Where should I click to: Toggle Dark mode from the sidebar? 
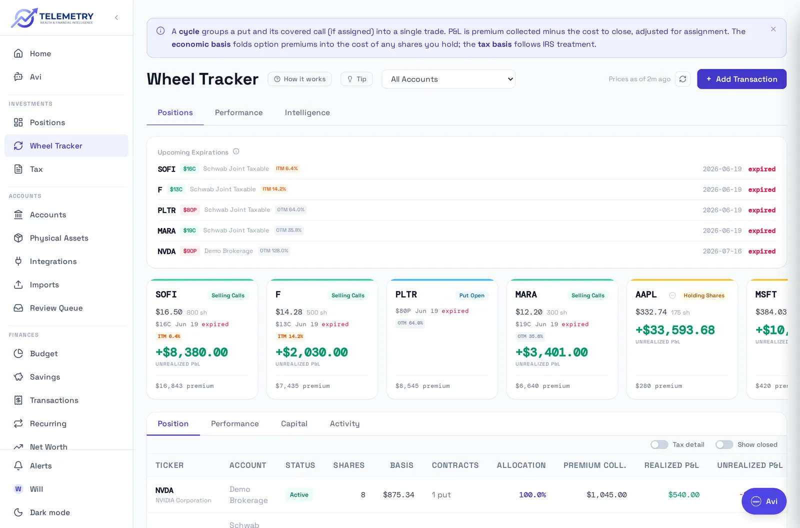pyautogui.click(x=66, y=512)
